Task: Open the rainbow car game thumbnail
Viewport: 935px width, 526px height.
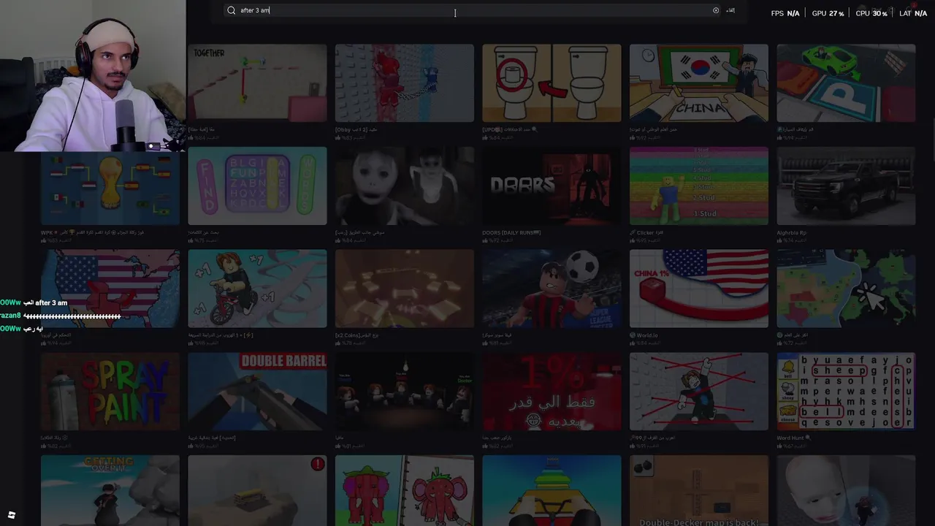Action: point(552,490)
